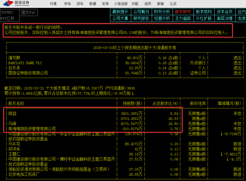Click shareholder name 马铮
246x181 pixels.
point(12,124)
